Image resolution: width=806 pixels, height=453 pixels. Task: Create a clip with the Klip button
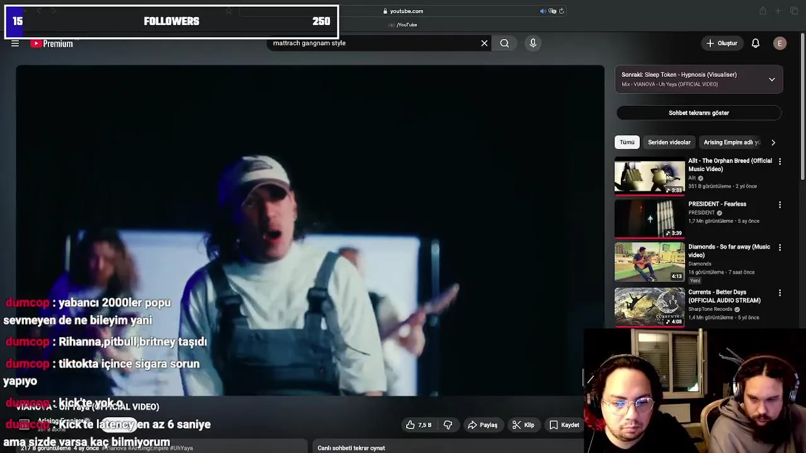coord(523,425)
